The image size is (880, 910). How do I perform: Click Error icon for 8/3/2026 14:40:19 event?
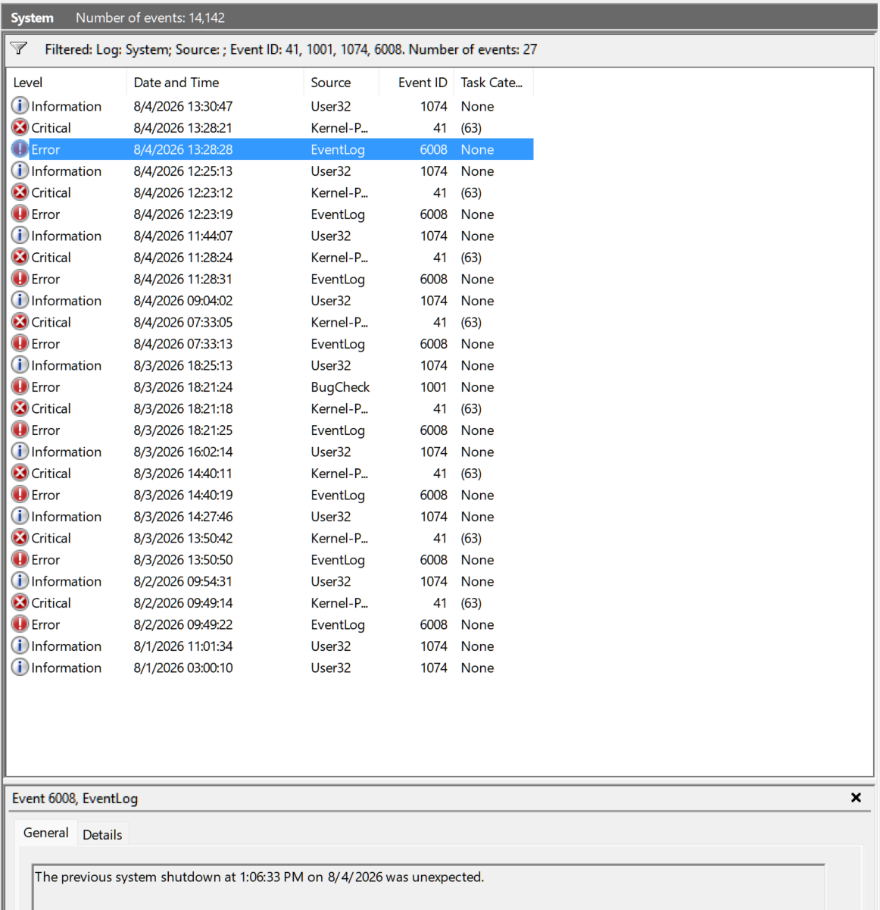pyautogui.click(x=20, y=494)
